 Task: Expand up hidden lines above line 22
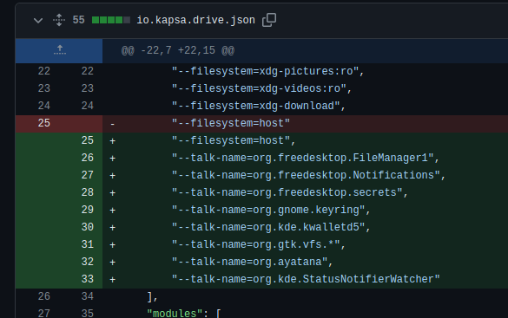point(60,50)
